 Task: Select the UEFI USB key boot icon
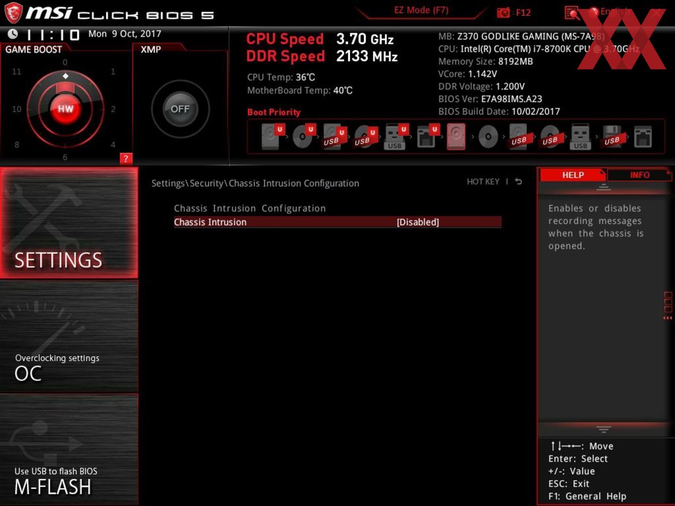(x=396, y=136)
